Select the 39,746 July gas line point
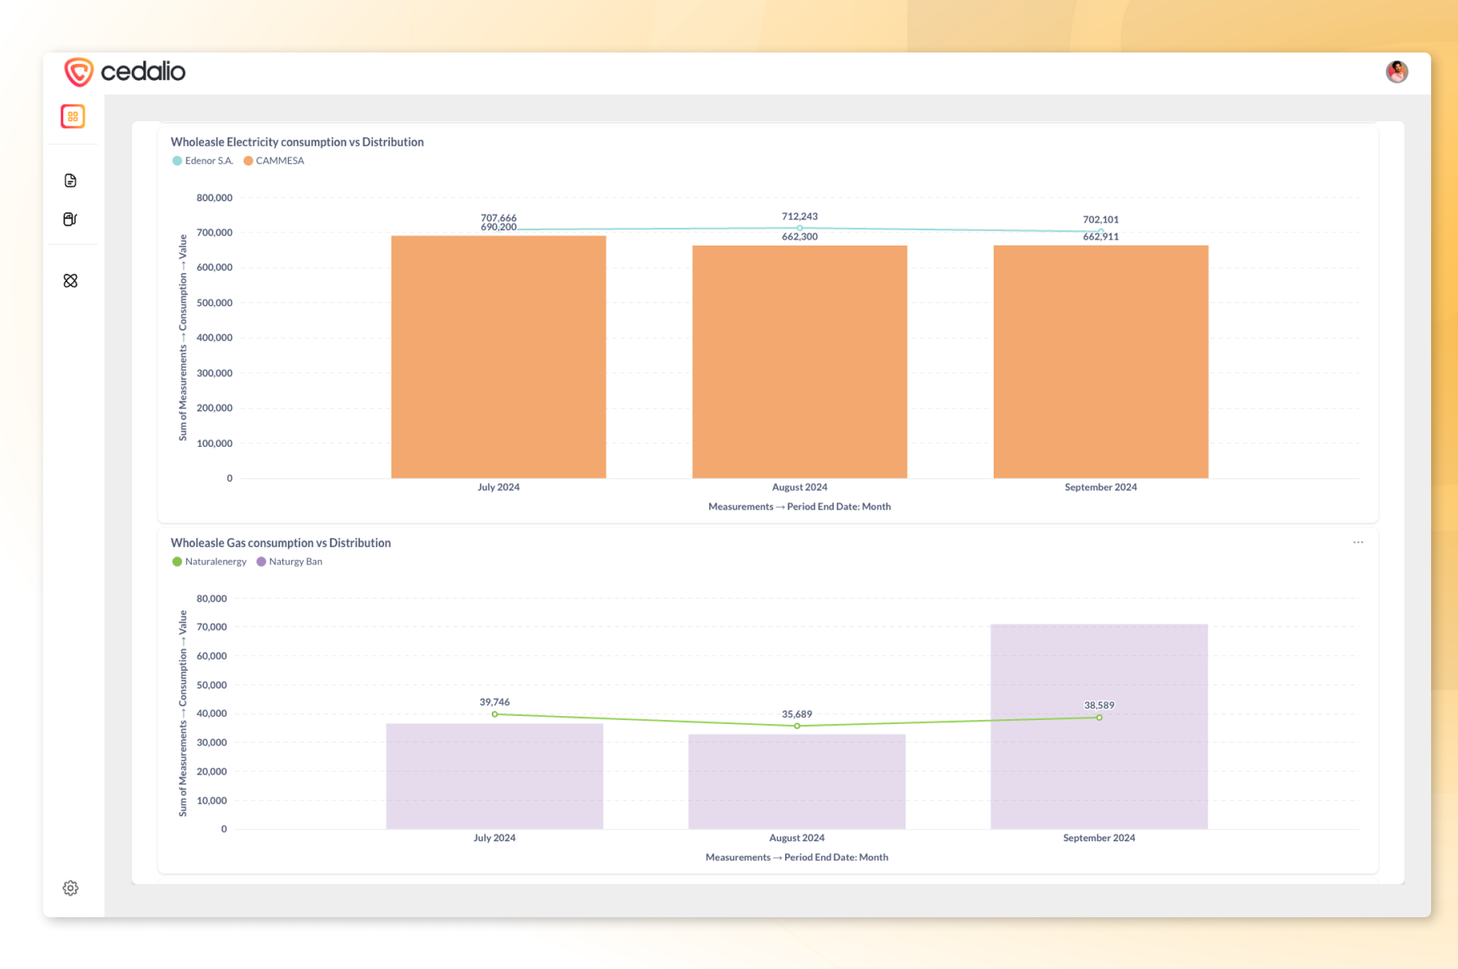Viewport: 1458px width, 969px height. pyautogui.click(x=495, y=715)
